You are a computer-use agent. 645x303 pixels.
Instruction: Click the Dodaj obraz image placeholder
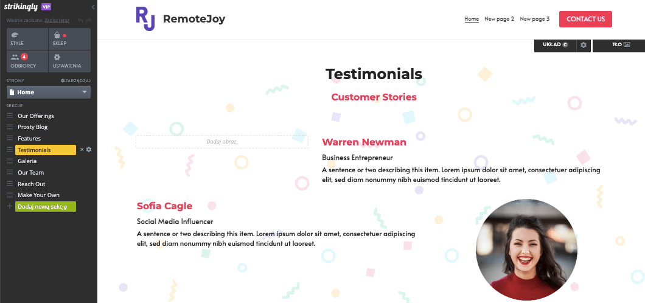tap(222, 141)
